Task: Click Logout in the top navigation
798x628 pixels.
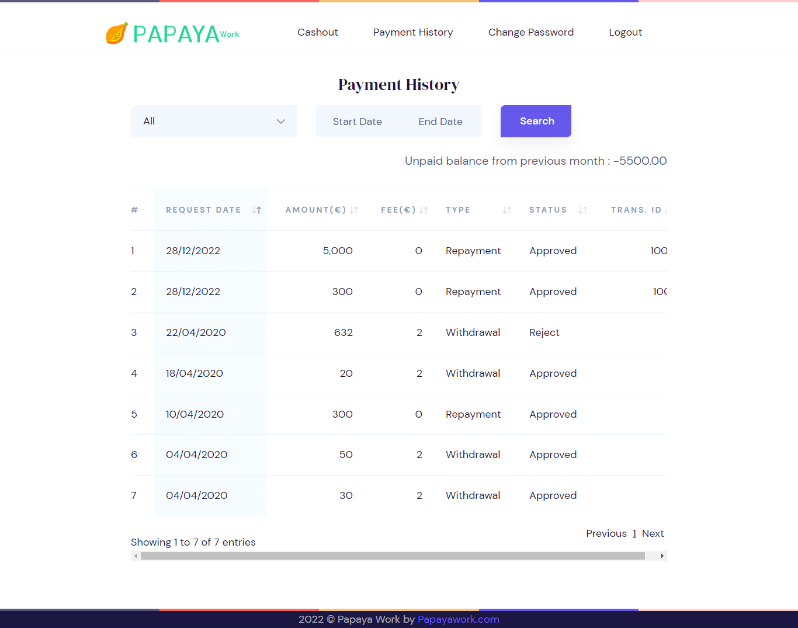Action: click(625, 32)
